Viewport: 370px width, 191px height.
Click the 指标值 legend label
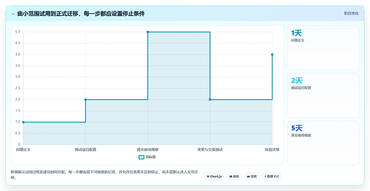tap(151, 157)
